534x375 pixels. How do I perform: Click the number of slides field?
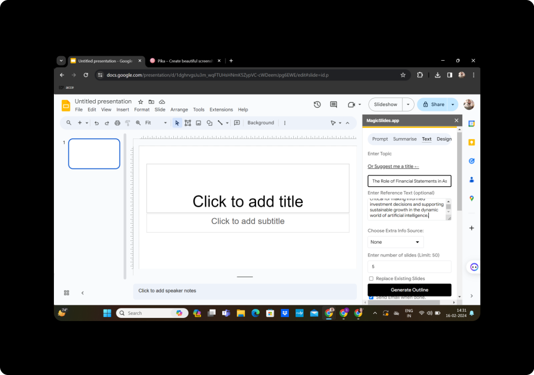tap(409, 267)
